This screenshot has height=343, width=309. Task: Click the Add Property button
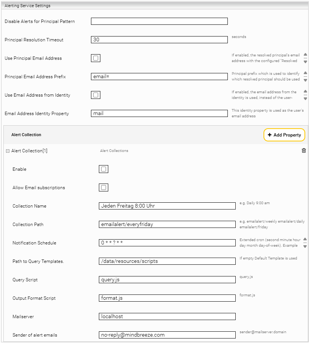(x=284, y=135)
